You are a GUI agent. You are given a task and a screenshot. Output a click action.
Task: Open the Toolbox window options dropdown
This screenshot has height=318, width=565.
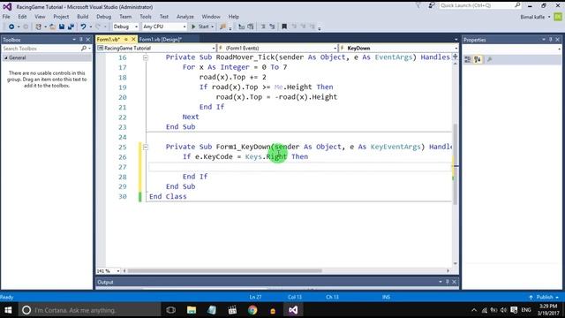tap(74, 39)
